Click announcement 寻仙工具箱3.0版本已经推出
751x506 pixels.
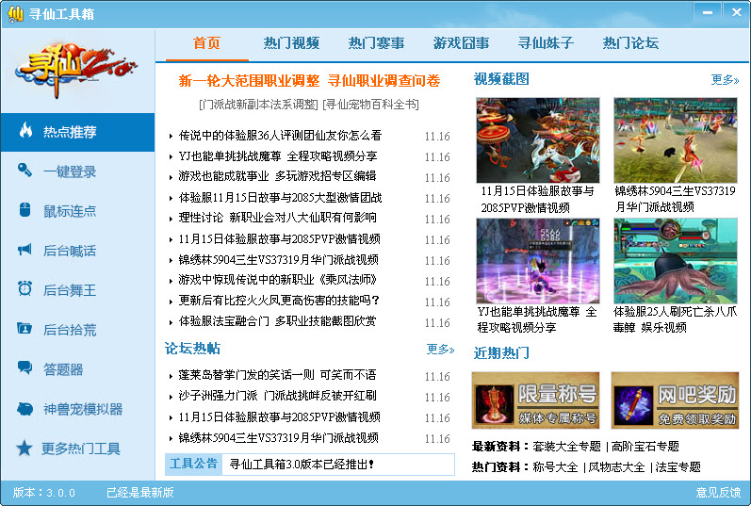[x=302, y=465]
